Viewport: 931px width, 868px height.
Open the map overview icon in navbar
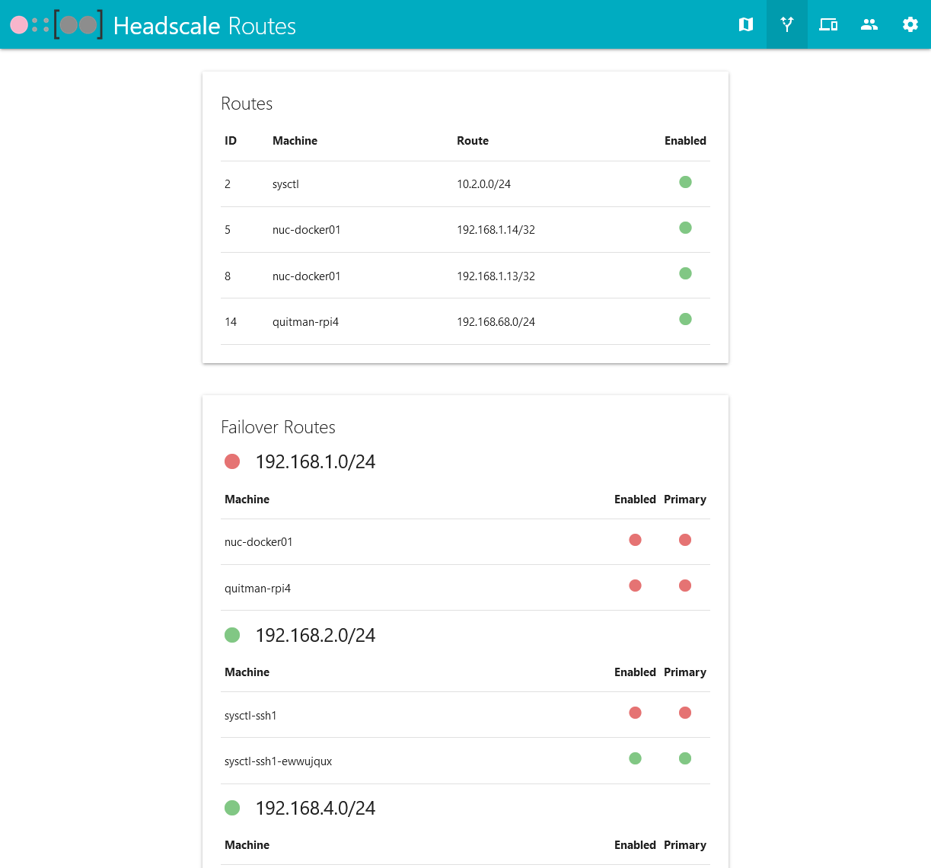746,24
